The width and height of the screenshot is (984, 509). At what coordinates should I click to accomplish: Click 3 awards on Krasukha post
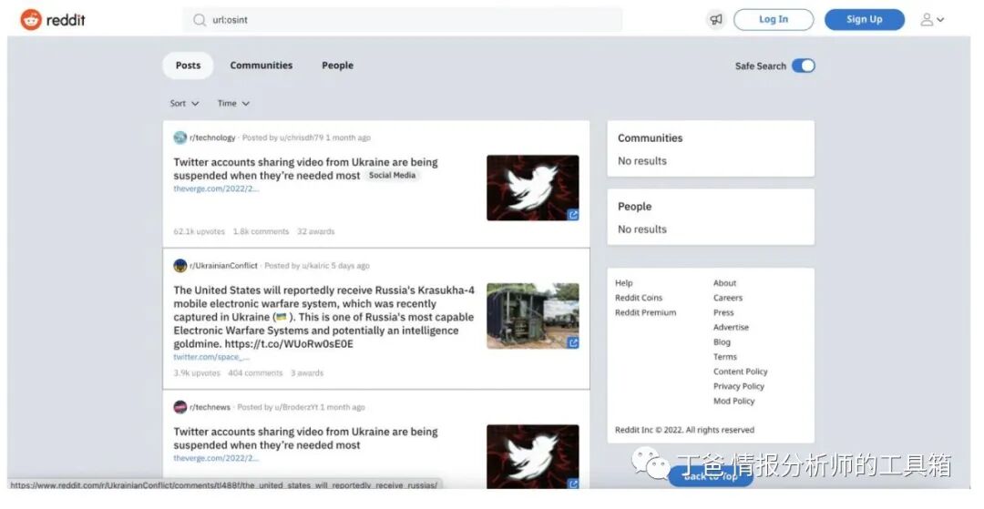(307, 373)
